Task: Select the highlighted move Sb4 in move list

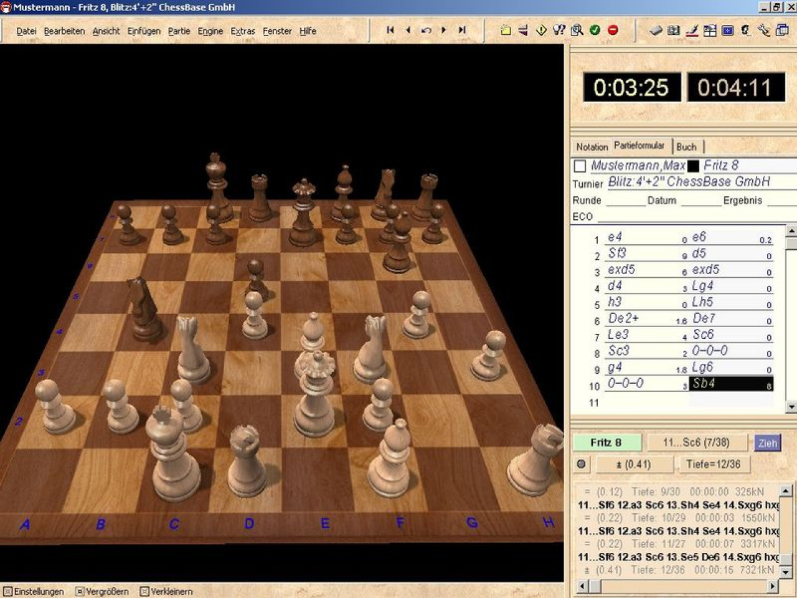Action: tap(731, 384)
